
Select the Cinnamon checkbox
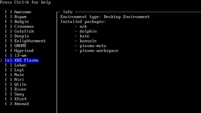click(x=8, y=27)
